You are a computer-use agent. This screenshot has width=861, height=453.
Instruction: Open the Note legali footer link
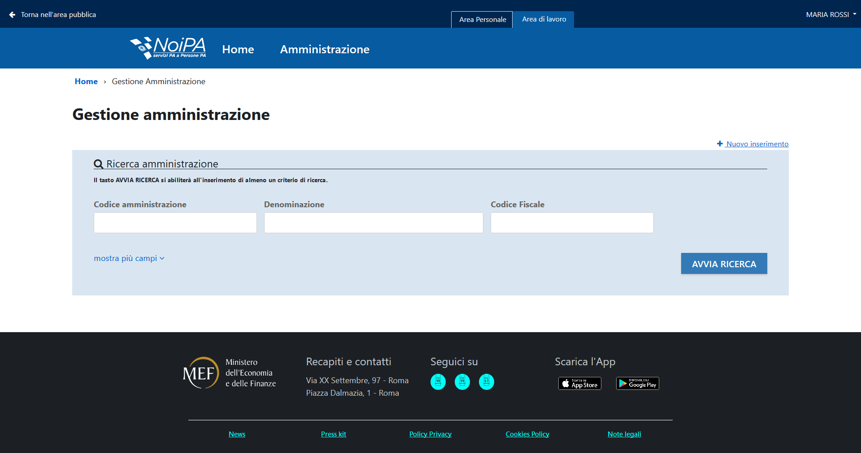click(624, 434)
